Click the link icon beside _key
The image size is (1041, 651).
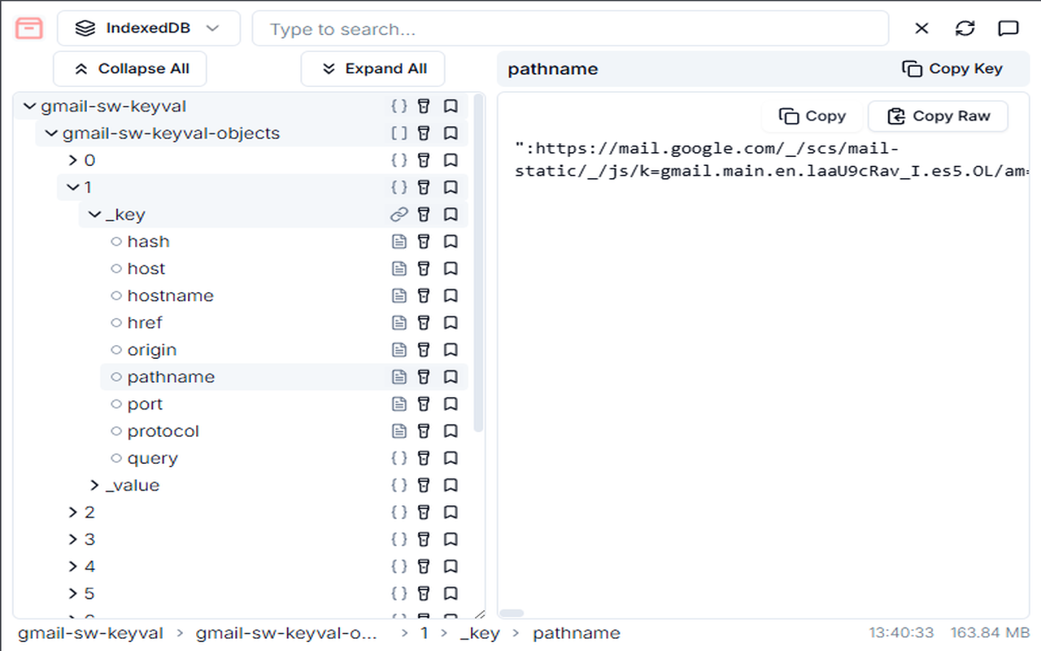point(399,214)
